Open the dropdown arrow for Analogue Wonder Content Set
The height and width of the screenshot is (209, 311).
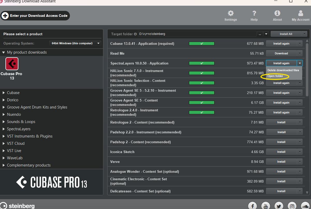[300, 171]
